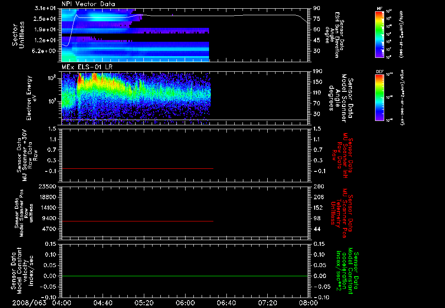This screenshot has width=445, height=308.
Task: Select the "Electron Energy eV" axis label
Action: (x=32, y=98)
